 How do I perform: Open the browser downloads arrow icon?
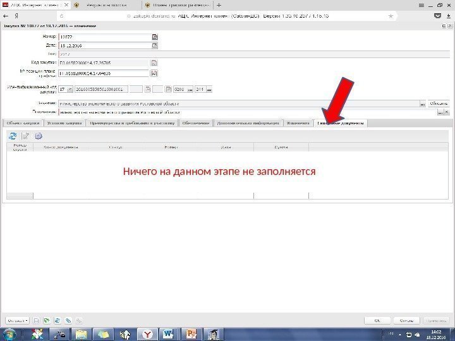coord(448,16)
